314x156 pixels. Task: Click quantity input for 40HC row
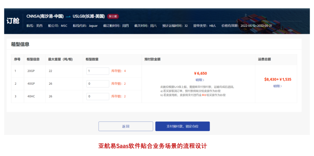(x=98, y=96)
